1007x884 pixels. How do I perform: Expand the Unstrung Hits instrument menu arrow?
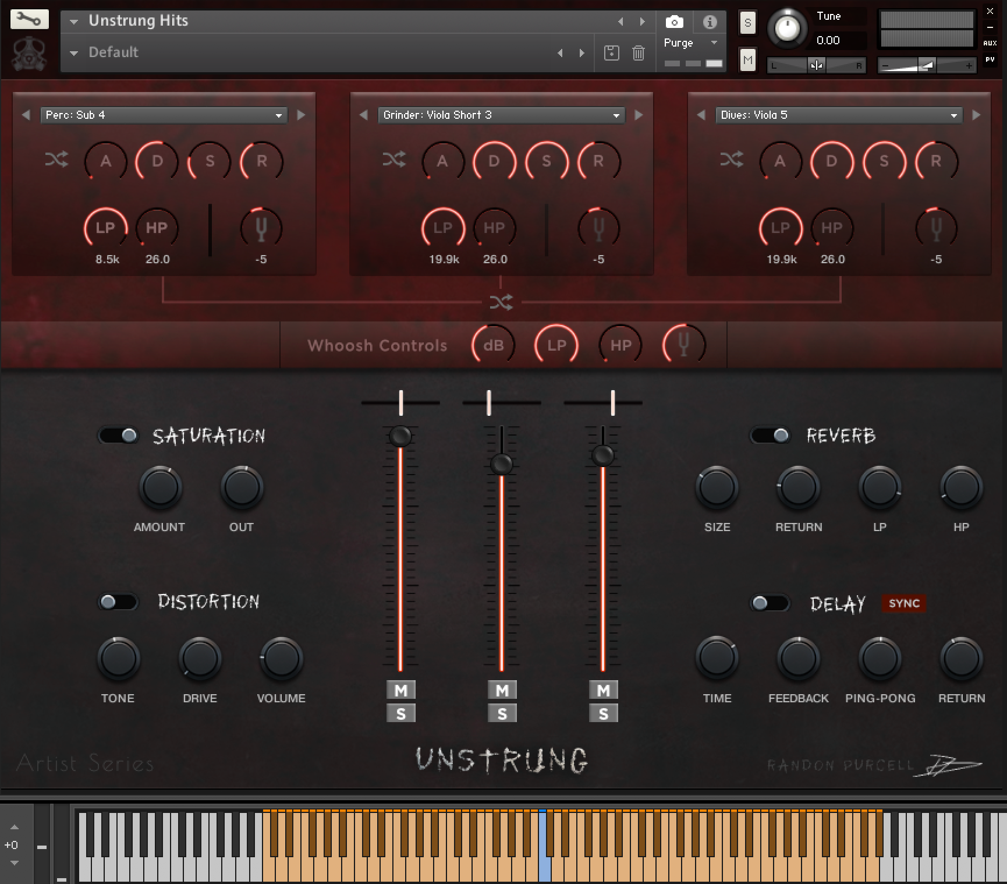click(x=74, y=22)
